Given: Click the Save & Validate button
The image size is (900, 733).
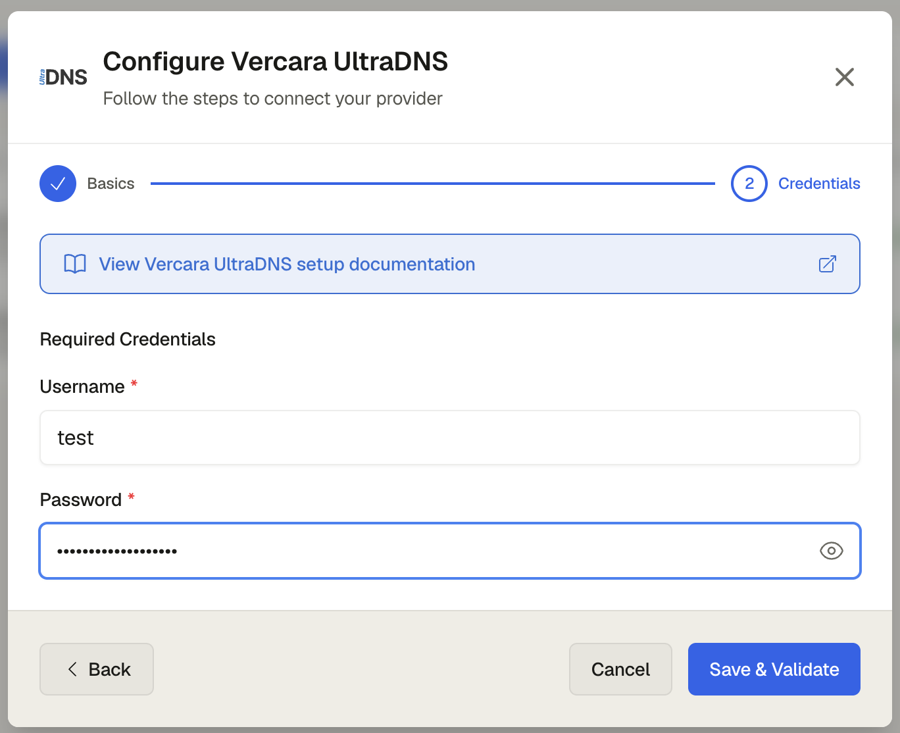Looking at the screenshot, I should coord(774,669).
